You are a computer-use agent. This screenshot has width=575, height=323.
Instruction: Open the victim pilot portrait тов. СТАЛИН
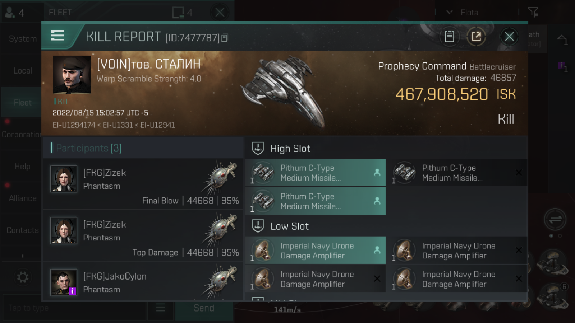coord(72,75)
